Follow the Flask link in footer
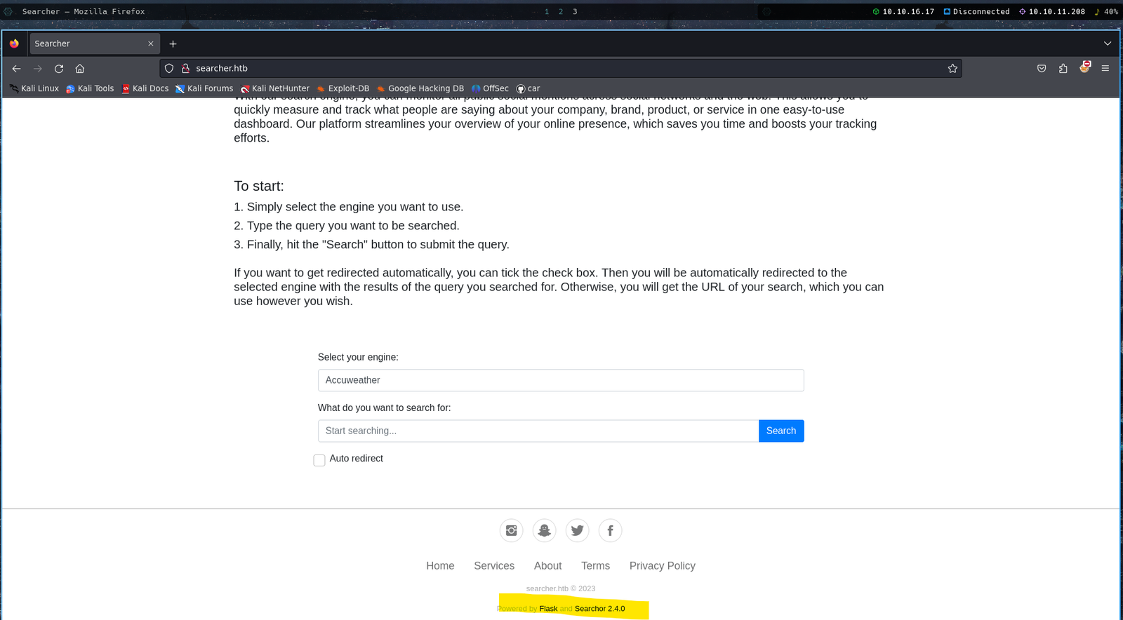 point(548,609)
